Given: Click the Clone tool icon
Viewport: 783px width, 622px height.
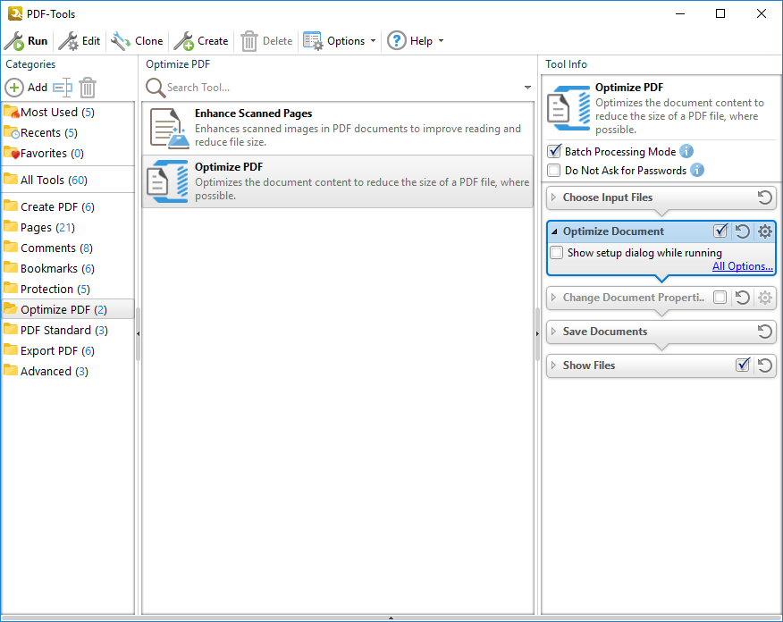Looking at the screenshot, I should coord(121,41).
